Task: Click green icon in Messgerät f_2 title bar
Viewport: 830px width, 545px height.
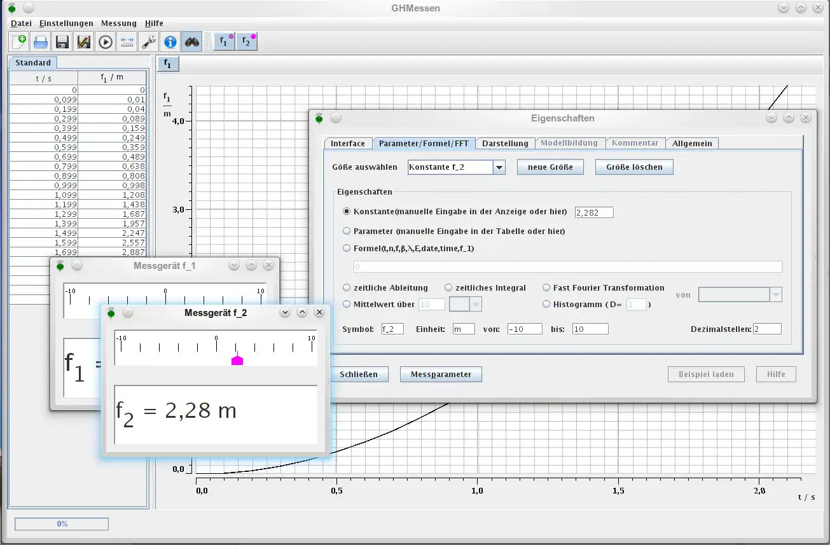Action: point(111,312)
